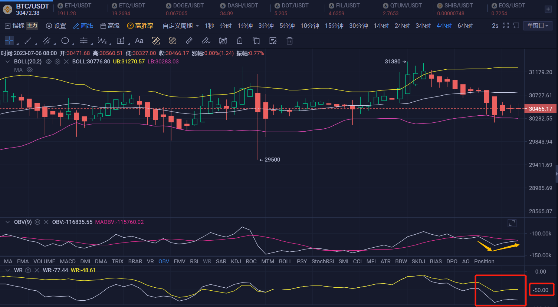
Task: Open the 指标 indicators menu
Action: (14, 26)
